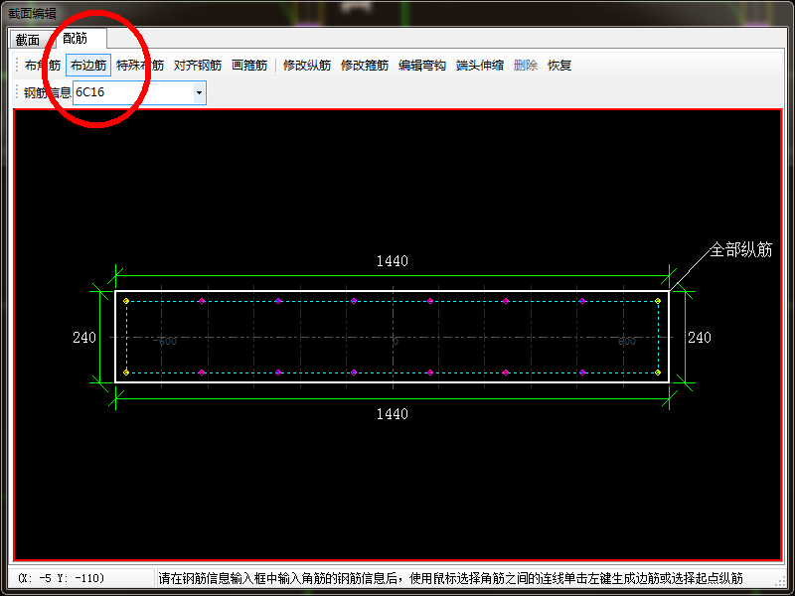Click the 全部纵筋 annotation label
The width and height of the screenshot is (795, 596).
pos(740,250)
